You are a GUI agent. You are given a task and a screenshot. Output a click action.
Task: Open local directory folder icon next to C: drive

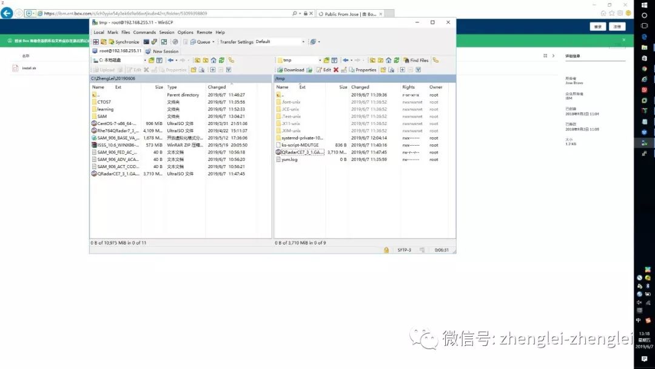(x=151, y=60)
